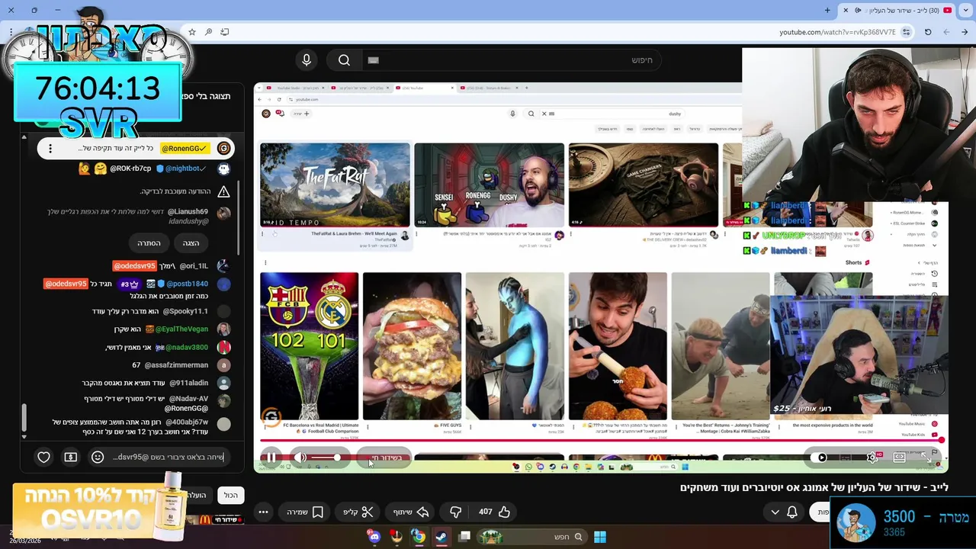This screenshot has width=976, height=549.
Task: Open Steam from the taskbar
Action: tap(441, 537)
